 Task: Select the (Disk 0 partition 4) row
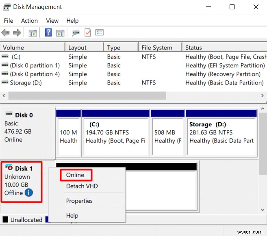tap(133, 74)
